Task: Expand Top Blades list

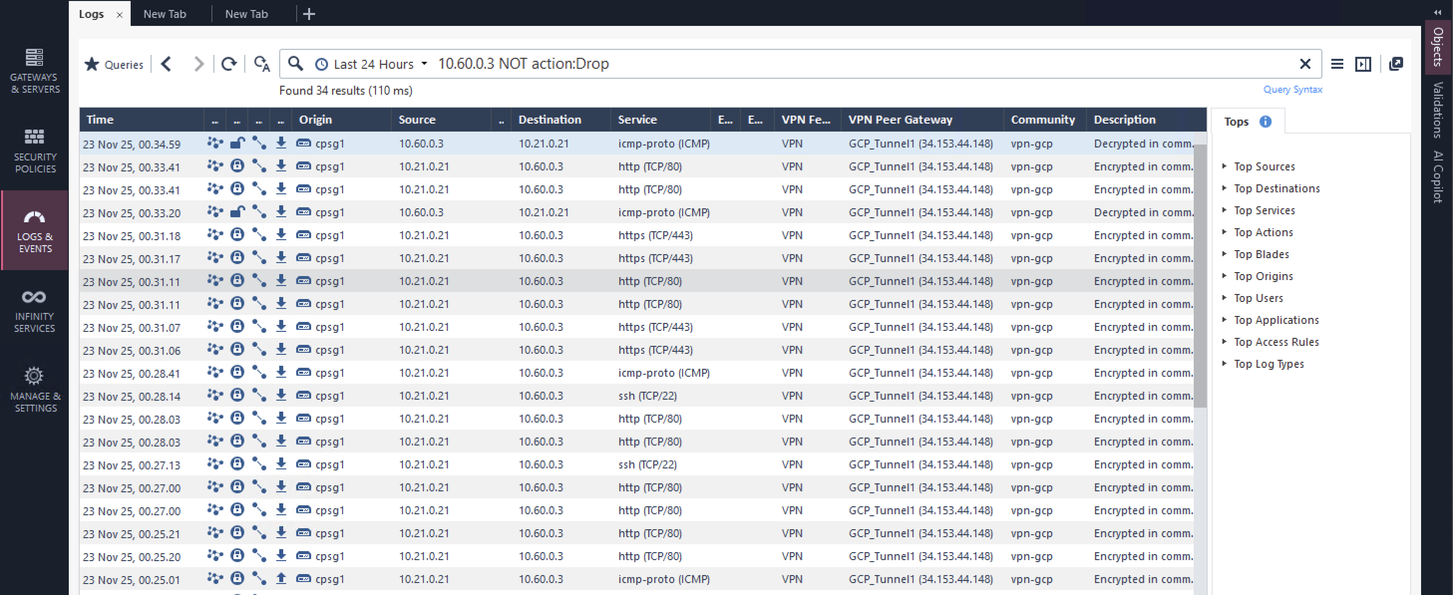Action: click(x=1261, y=254)
